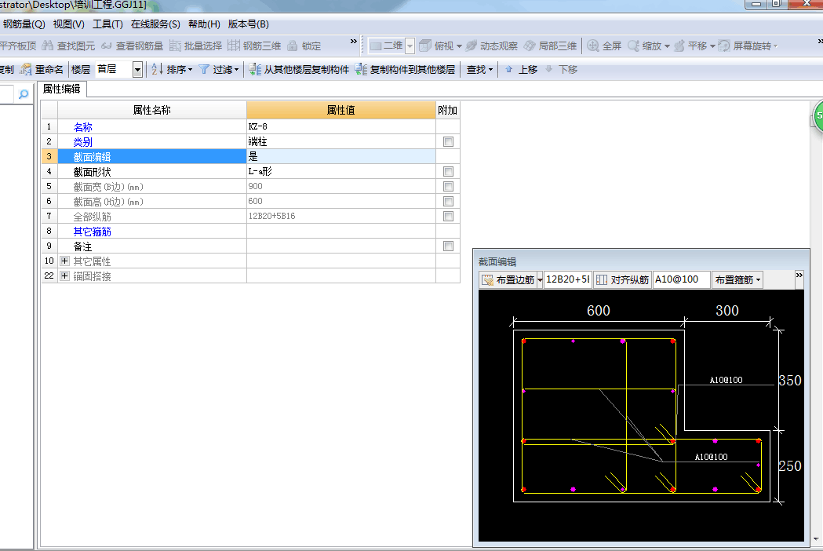Click 缩放 zoom tool icon

coord(633,46)
